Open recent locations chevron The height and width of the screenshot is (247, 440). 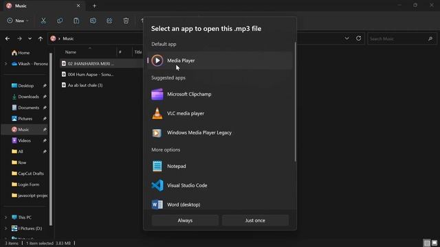[30, 38]
